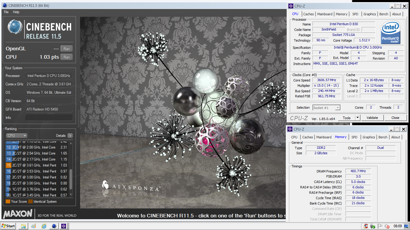Image resolution: width=410 pixels, height=230 pixels.
Task: Click the DRAM Frequency value 400.7 MHz
Action: (358, 171)
